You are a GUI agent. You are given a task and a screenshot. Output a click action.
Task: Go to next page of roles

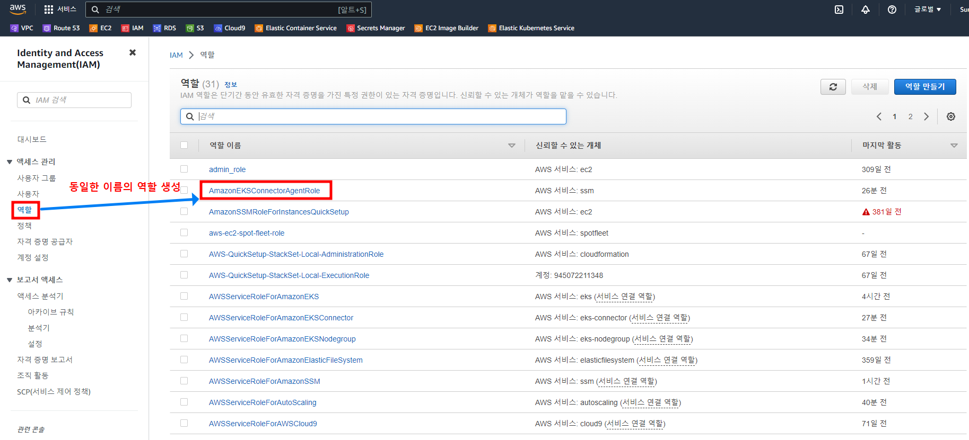click(x=927, y=116)
